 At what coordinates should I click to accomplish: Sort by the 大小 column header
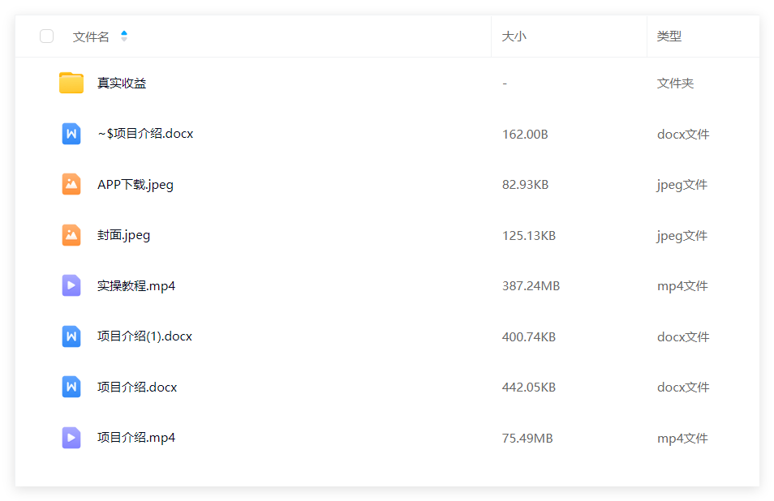click(514, 36)
